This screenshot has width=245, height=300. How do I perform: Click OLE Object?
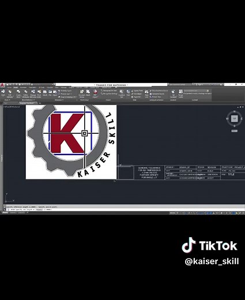pos(137,93)
